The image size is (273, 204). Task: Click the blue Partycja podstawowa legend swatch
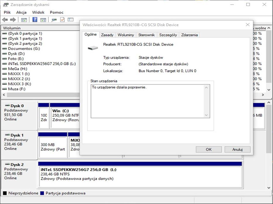[42, 193]
